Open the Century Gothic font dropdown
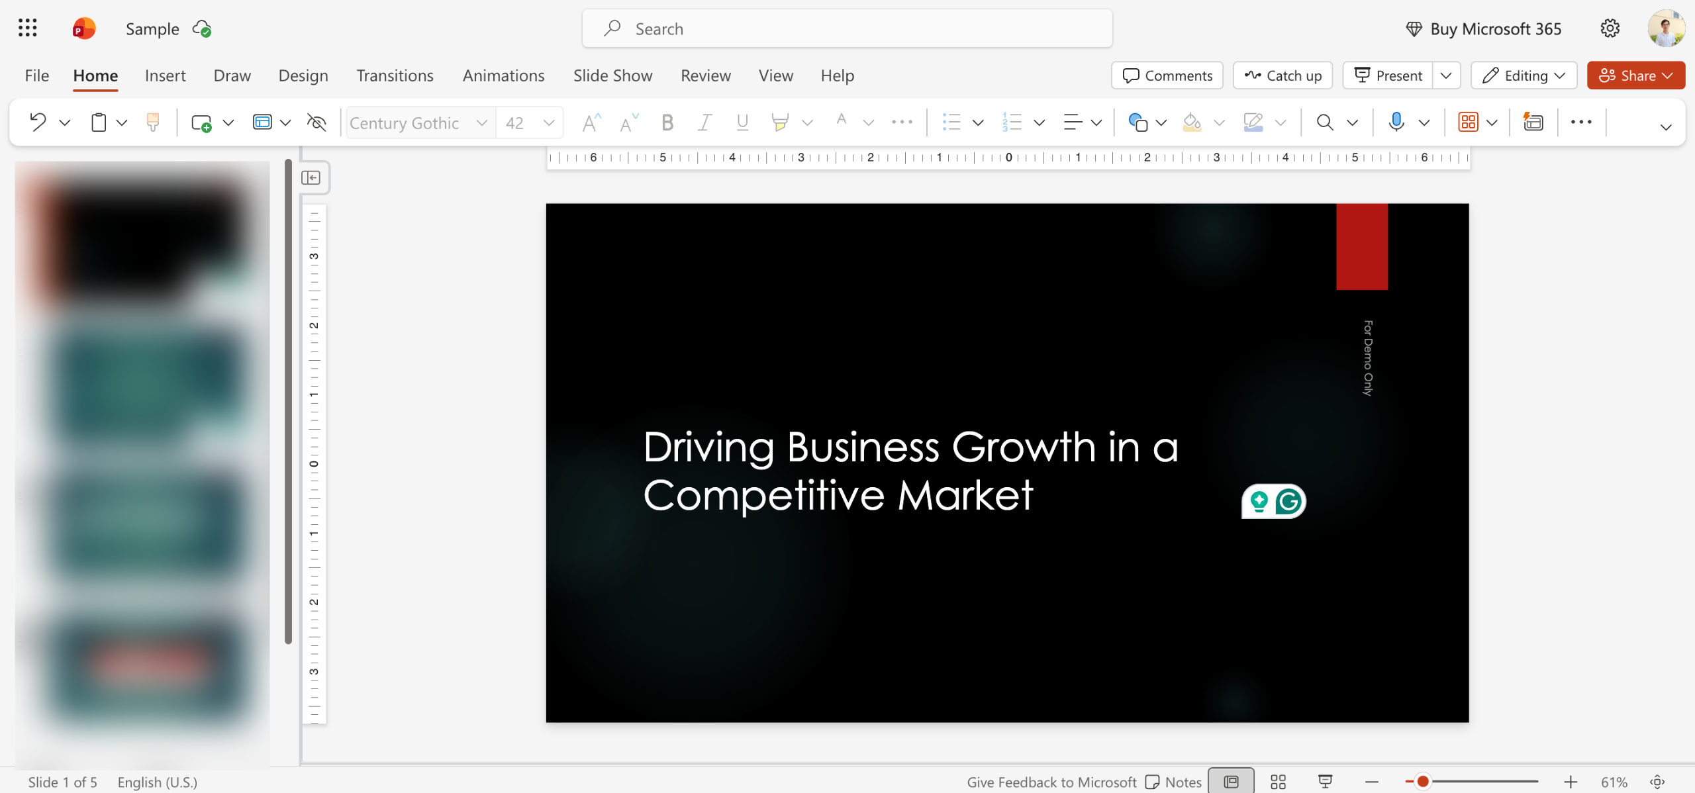The height and width of the screenshot is (793, 1695). (419, 122)
